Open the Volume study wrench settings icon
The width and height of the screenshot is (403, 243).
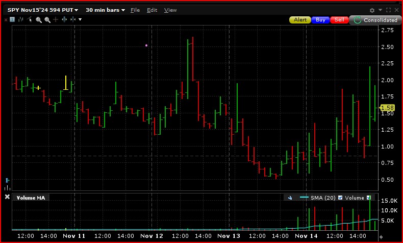pyautogui.click(x=290, y=198)
